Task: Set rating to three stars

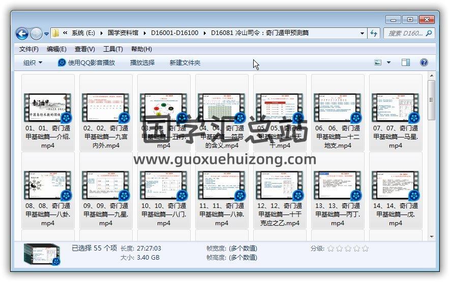Action: [x=348, y=249]
